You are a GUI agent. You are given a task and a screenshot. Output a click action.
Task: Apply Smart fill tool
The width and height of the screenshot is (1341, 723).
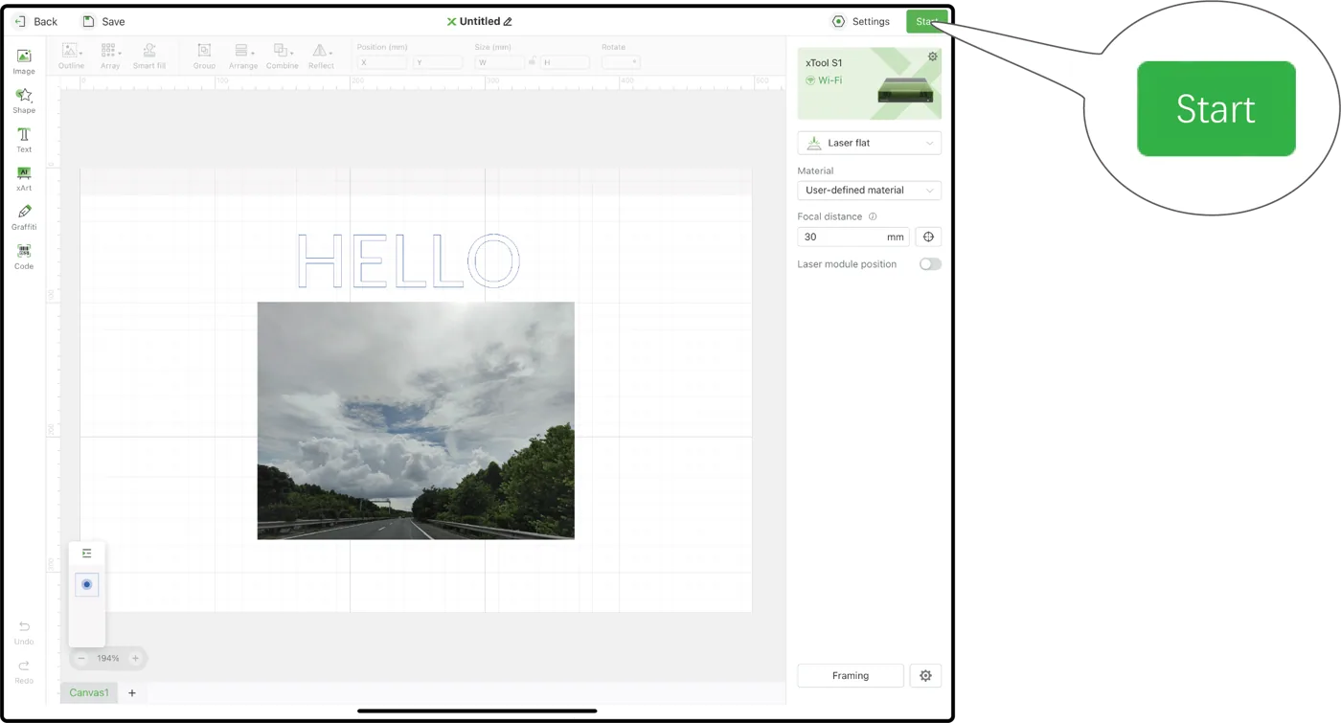point(149,56)
